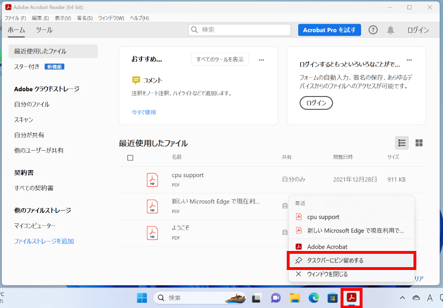Open File Explorer from the taskbar

point(295,298)
